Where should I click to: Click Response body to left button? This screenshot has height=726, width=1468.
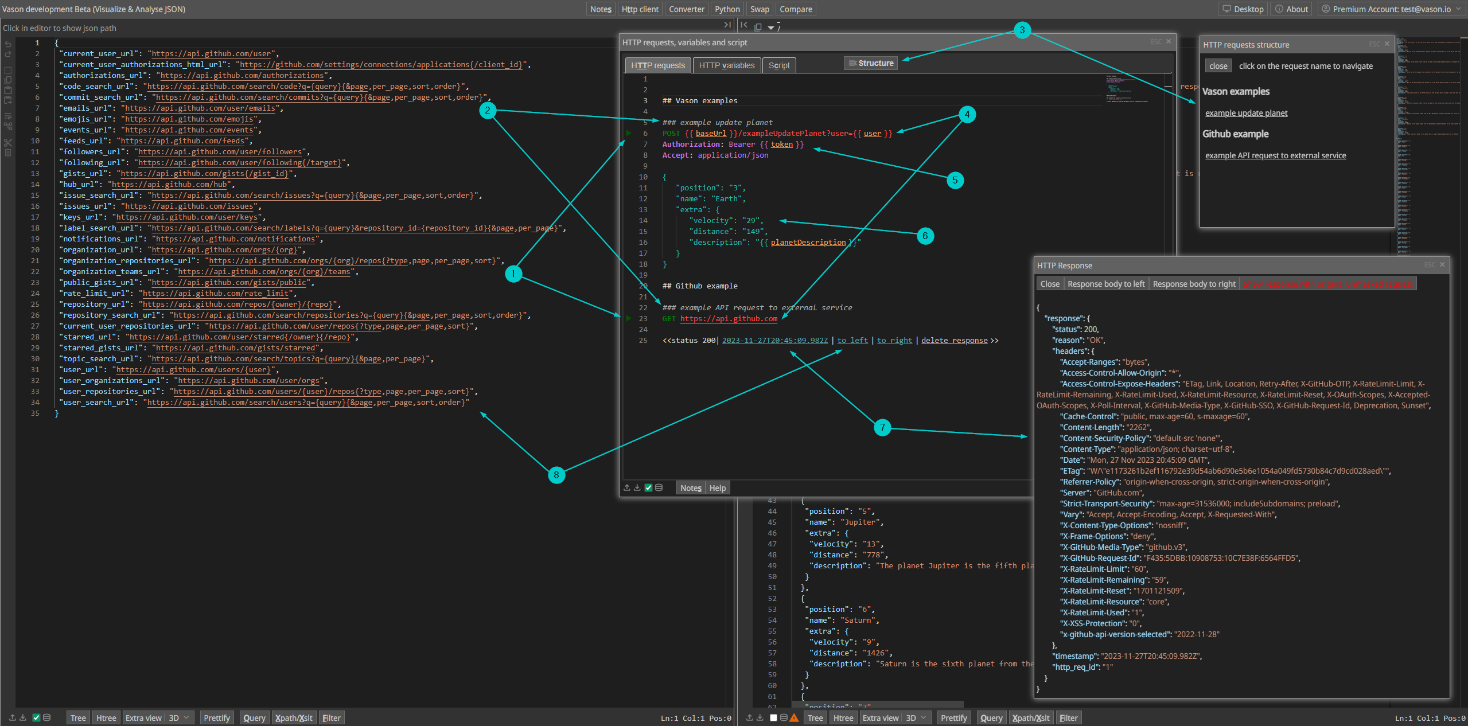(x=1105, y=284)
